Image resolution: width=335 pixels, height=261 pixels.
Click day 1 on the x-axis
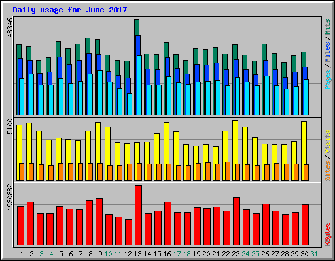tap(22, 254)
